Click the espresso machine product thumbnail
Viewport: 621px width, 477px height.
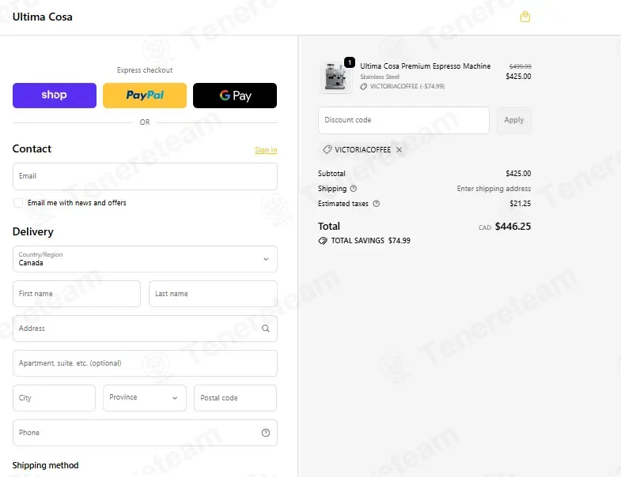coord(335,77)
